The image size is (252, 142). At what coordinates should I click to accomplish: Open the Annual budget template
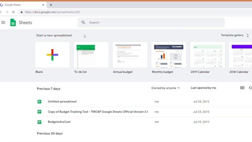click(x=130, y=55)
